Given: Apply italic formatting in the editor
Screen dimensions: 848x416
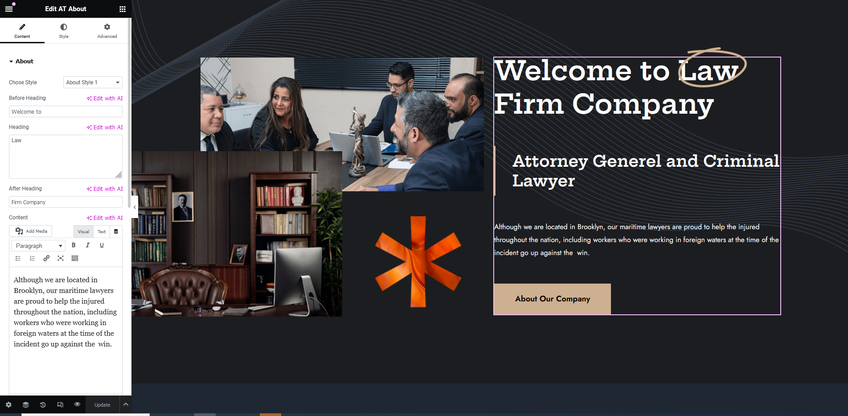Looking at the screenshot, I should 88,245.
